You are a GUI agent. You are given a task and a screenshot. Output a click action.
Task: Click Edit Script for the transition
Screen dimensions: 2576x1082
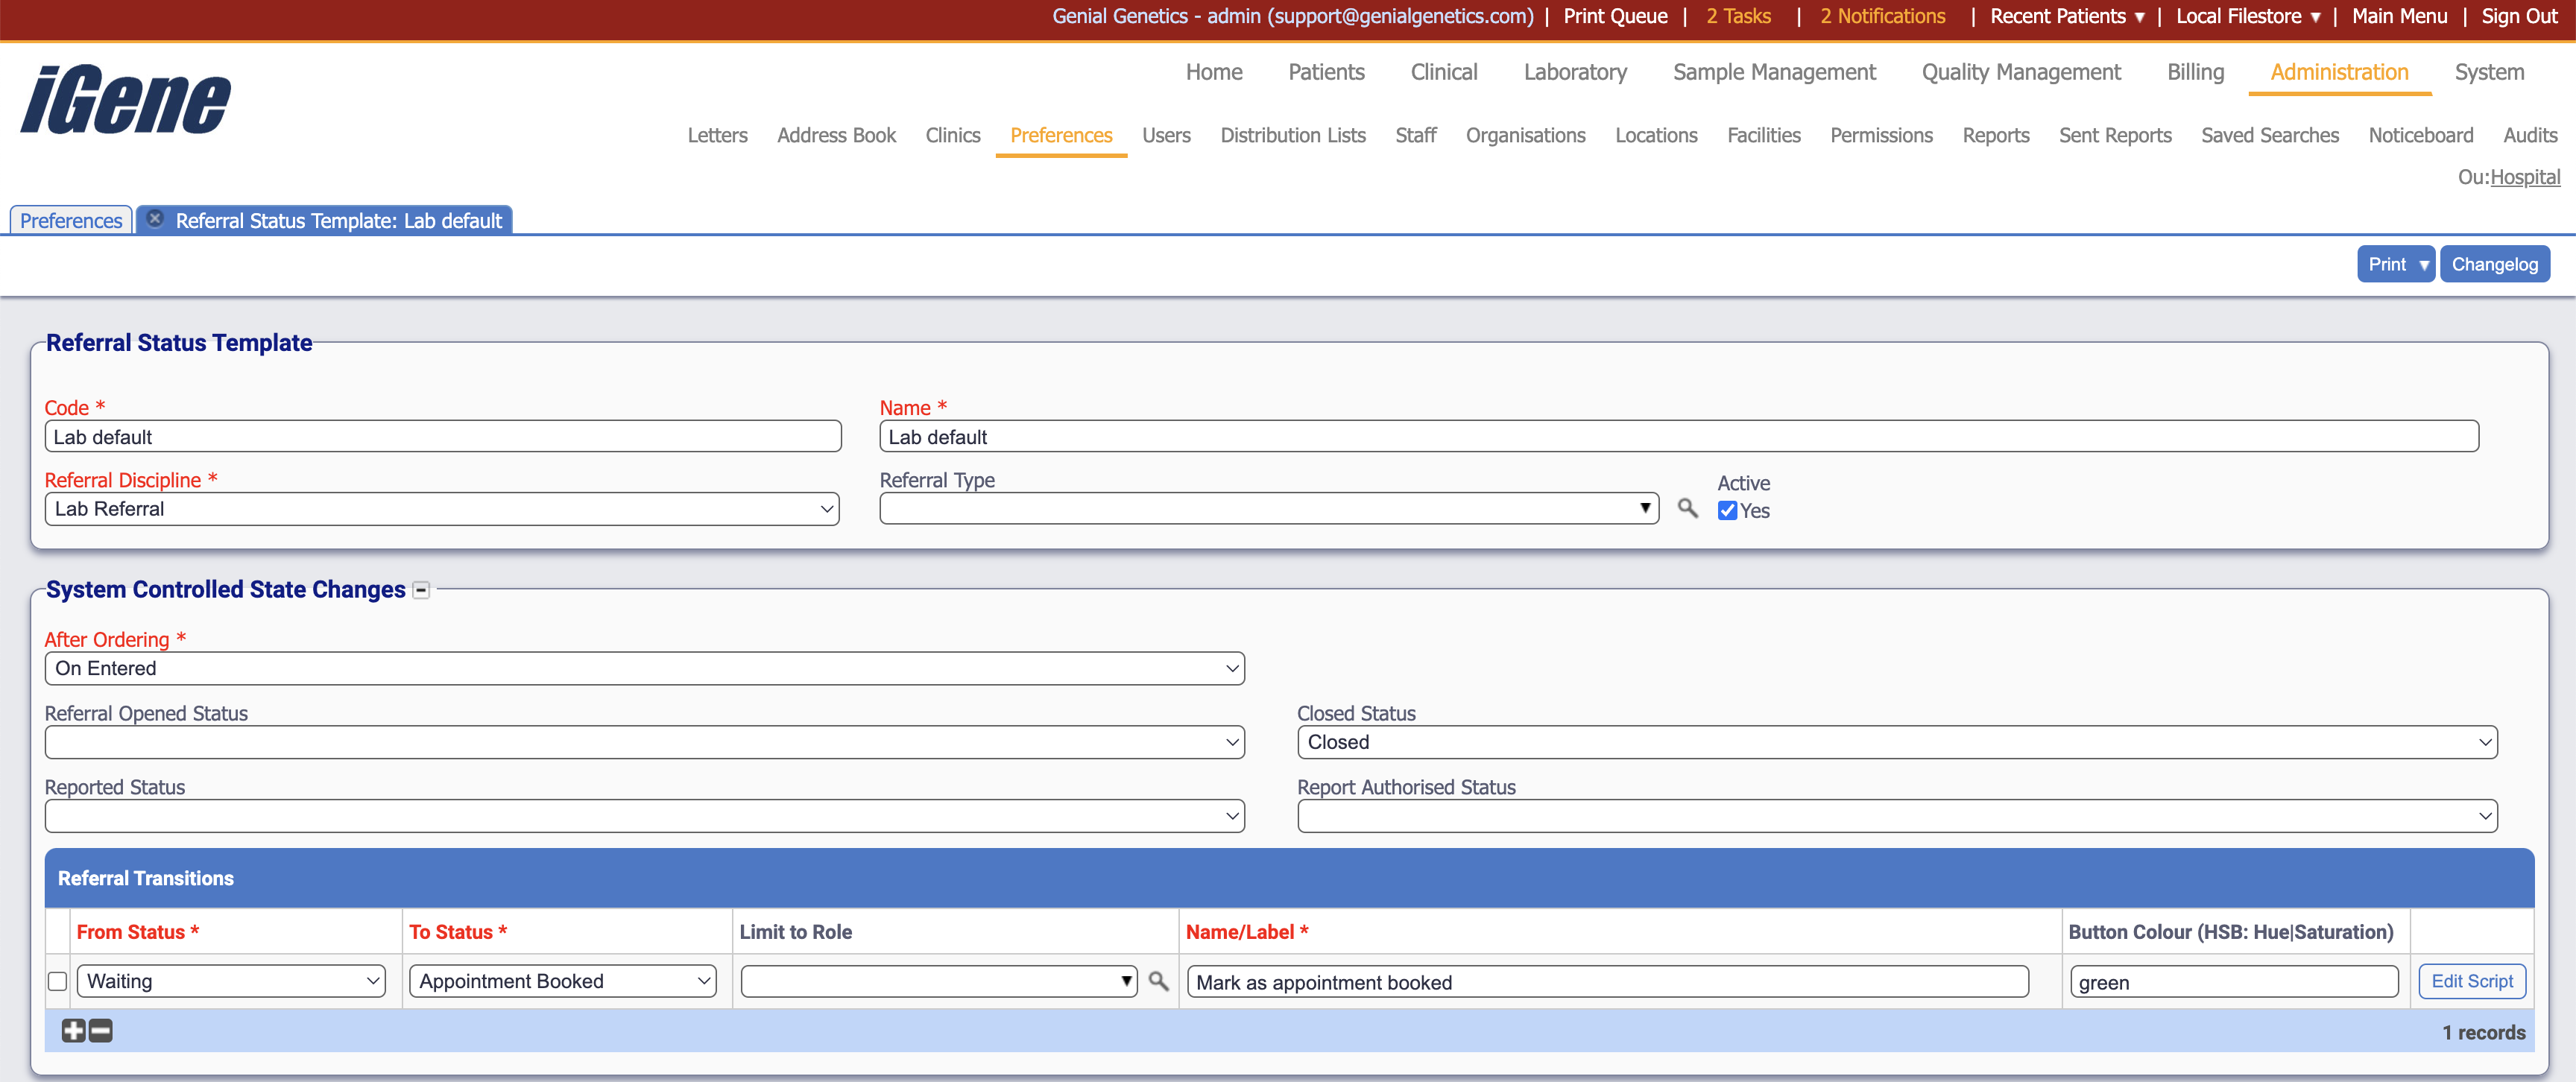(x=2472, y=981)
